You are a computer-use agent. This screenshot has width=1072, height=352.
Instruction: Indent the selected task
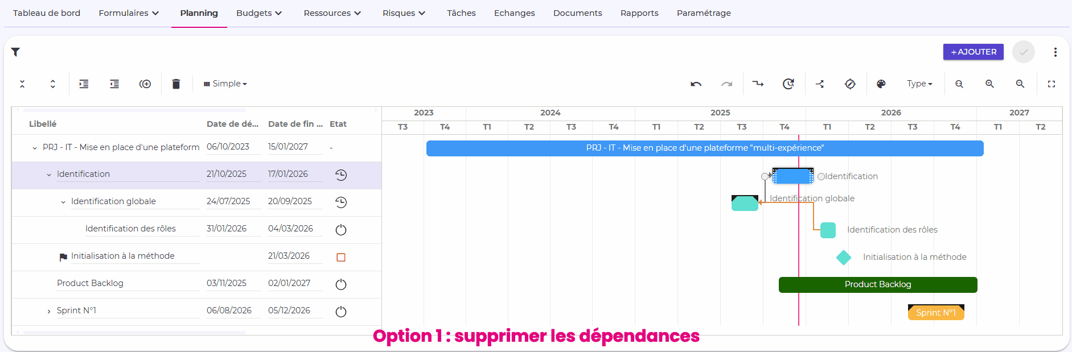pos(84,84)
